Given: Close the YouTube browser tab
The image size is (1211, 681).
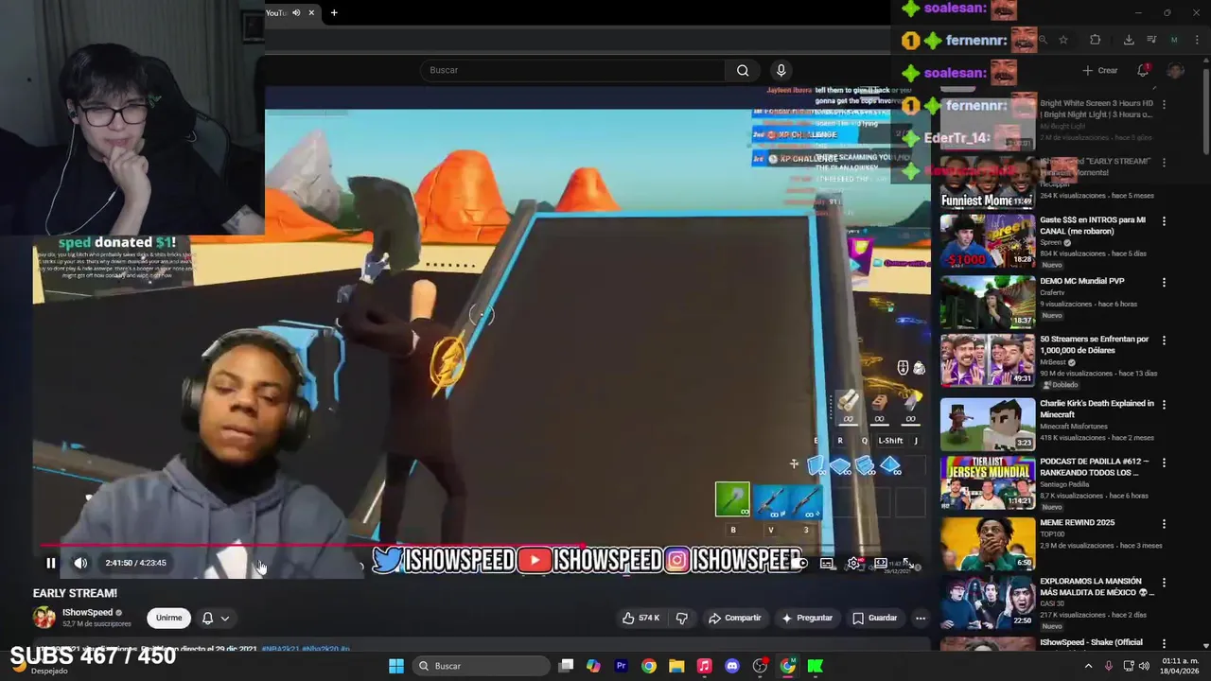Looking at the screenshot, I should coord(311,12).
